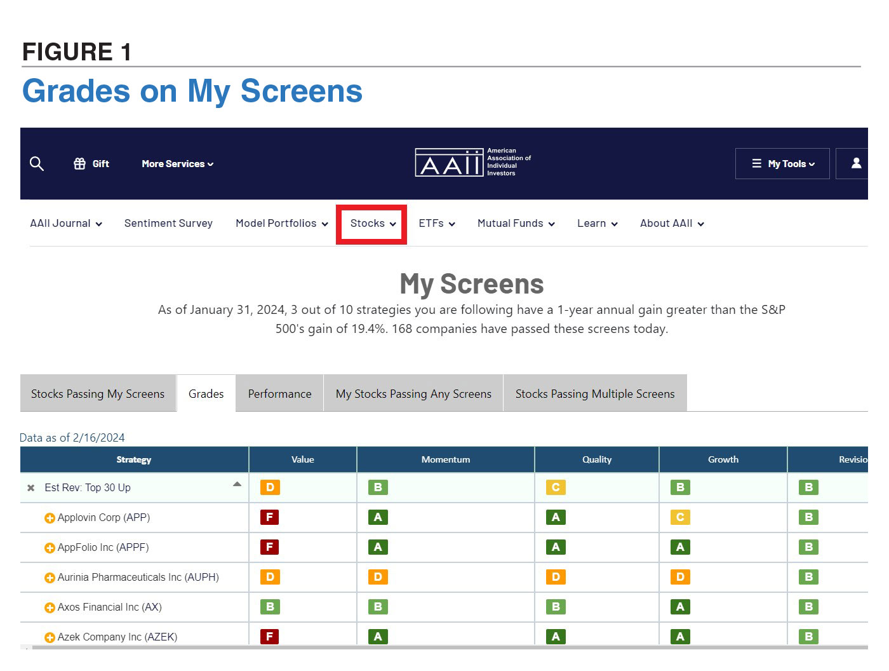This screenshot has width=889, height=671.
Task: Open the My Tools menu
Action: 782,163
